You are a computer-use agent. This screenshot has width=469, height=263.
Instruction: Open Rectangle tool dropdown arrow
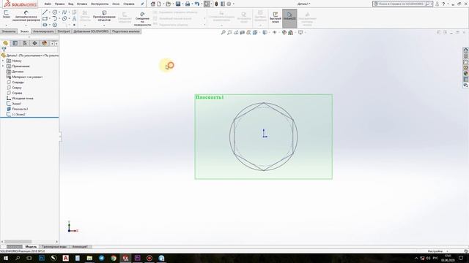50,18
